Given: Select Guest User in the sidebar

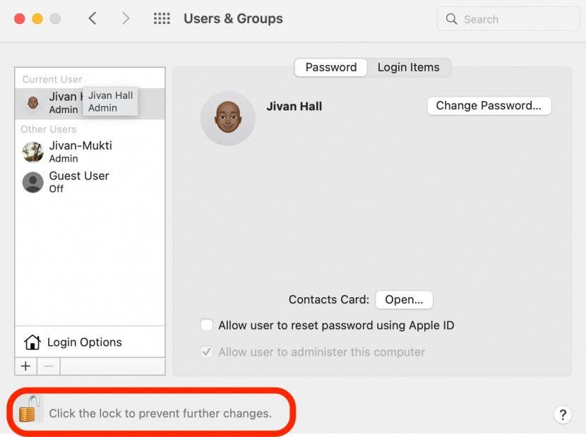Looking at the screenshot, I should (x=90, y=182).
